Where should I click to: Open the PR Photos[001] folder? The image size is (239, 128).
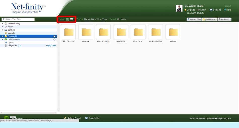pos(155,32)
